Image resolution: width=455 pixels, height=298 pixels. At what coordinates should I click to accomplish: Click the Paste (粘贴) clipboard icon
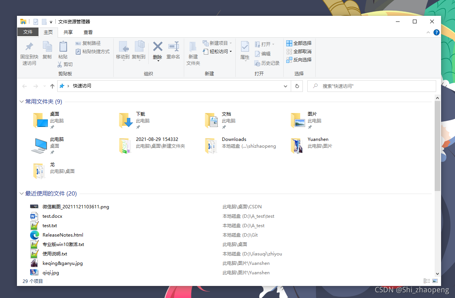(x=63, y=47)
